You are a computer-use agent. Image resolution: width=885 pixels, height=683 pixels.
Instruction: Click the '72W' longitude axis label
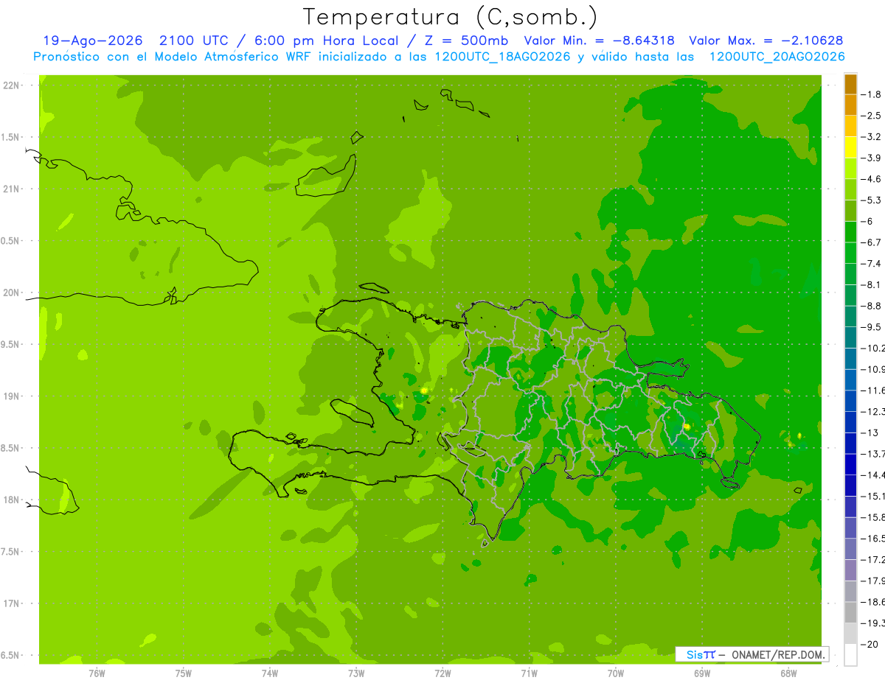point(442,673)
